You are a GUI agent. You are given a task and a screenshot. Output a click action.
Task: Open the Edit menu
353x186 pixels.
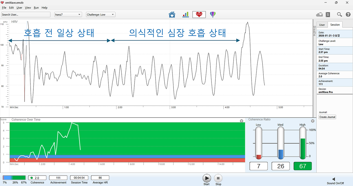click(11, 8)
